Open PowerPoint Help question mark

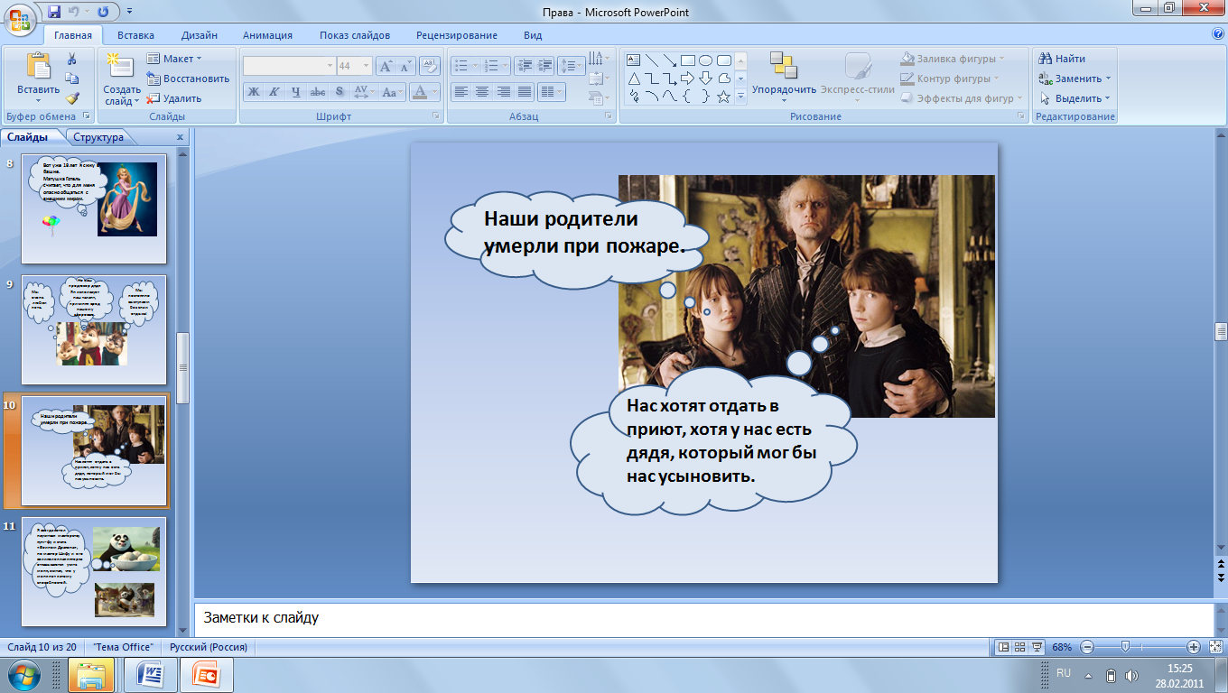point(1218,34)
